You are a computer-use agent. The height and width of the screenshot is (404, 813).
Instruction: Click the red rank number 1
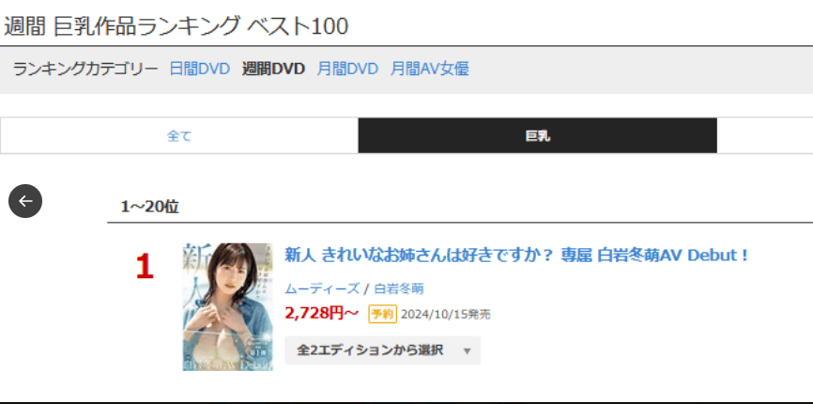point(145,268)
